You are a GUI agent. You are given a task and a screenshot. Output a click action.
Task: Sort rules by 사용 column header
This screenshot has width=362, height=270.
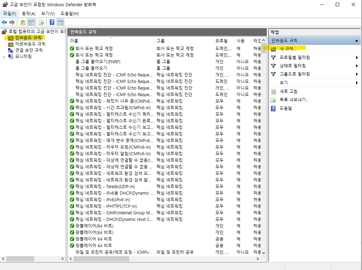click(x=242, y=41)
